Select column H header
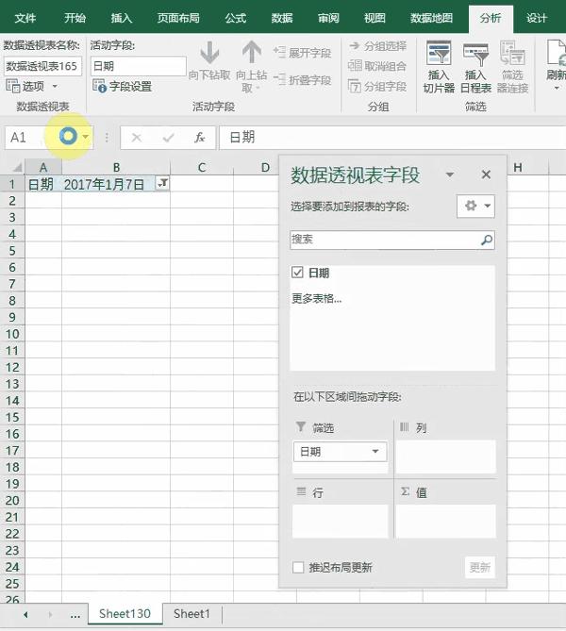Viewport: 566px width, 631px height. pos(518,167)
